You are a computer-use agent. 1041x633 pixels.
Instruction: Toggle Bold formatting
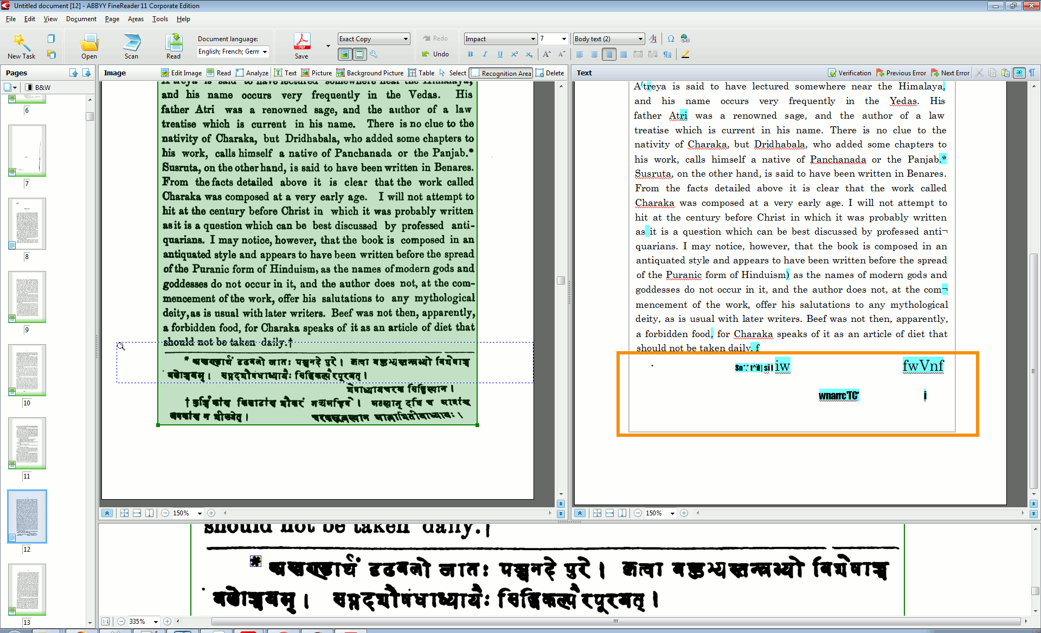click(471, 54)
